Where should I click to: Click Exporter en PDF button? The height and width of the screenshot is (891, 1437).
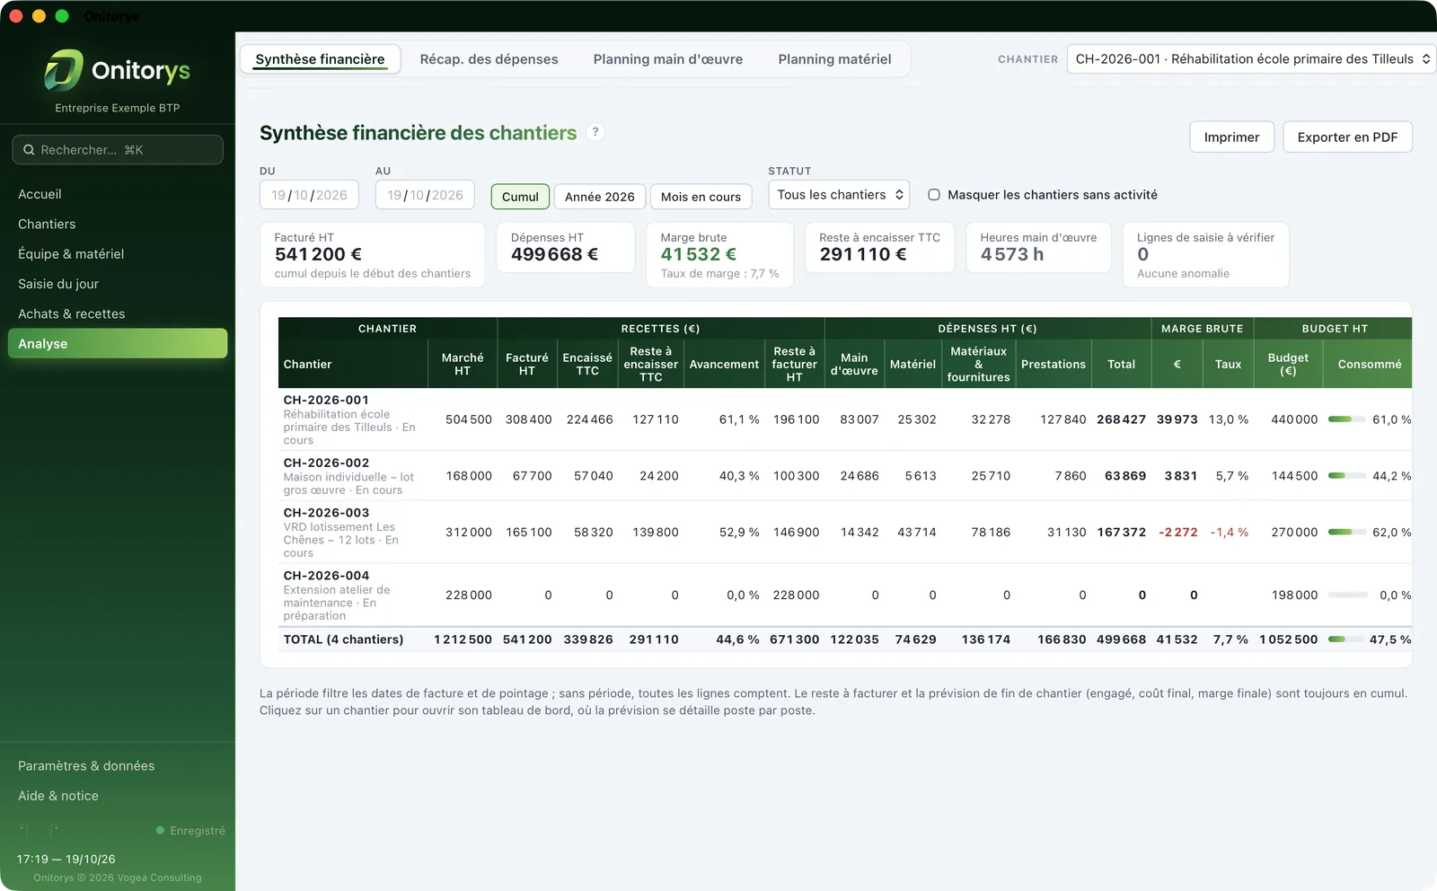point(1347,137)
